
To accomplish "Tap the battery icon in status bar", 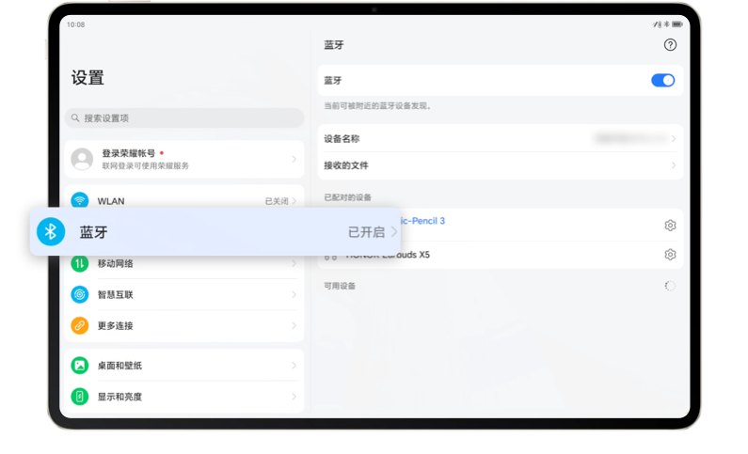I will tap(676, 24).
